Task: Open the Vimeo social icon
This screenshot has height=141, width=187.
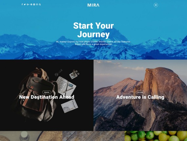Action: (34, 4)
